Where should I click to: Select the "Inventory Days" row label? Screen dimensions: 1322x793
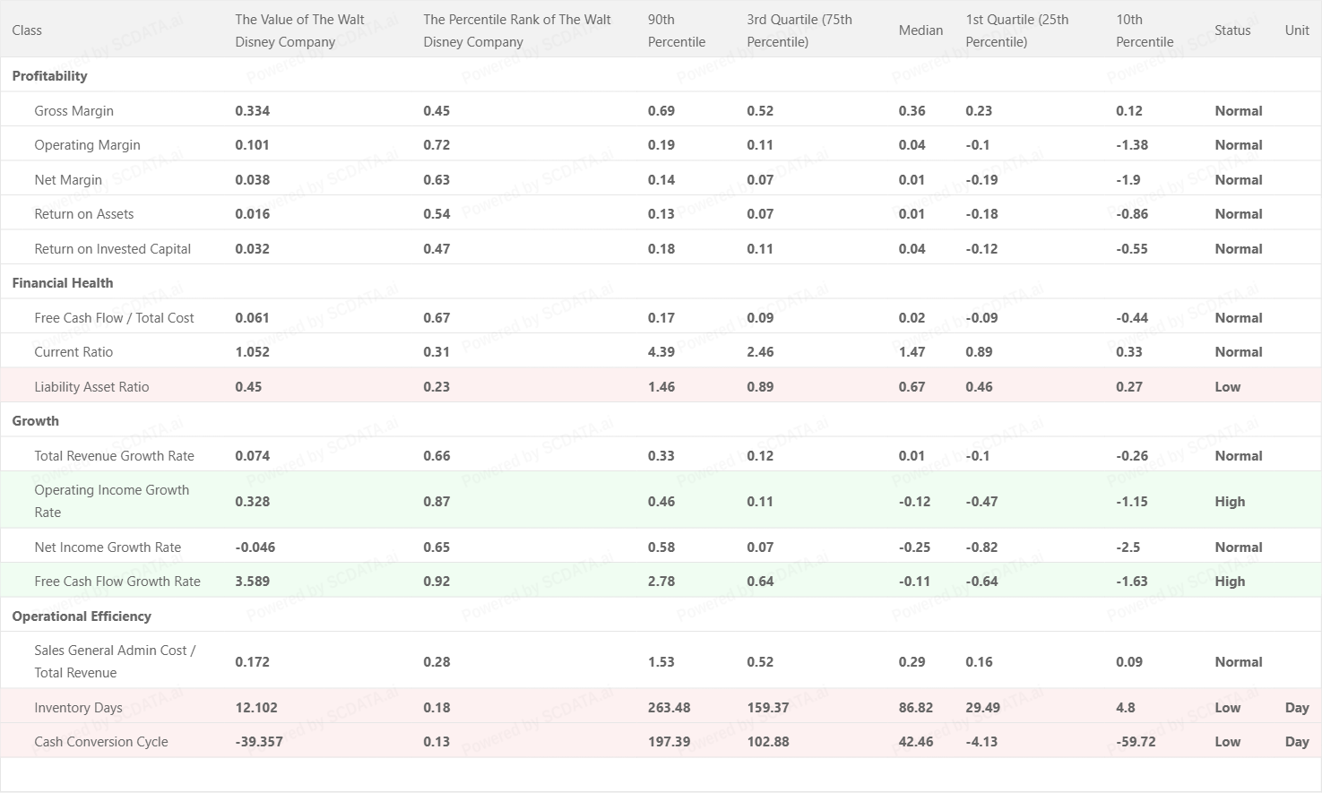(x=78, y=708)
